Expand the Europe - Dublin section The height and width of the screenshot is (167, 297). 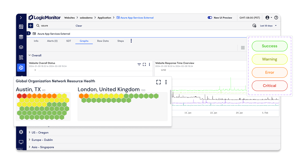[30, 140]
